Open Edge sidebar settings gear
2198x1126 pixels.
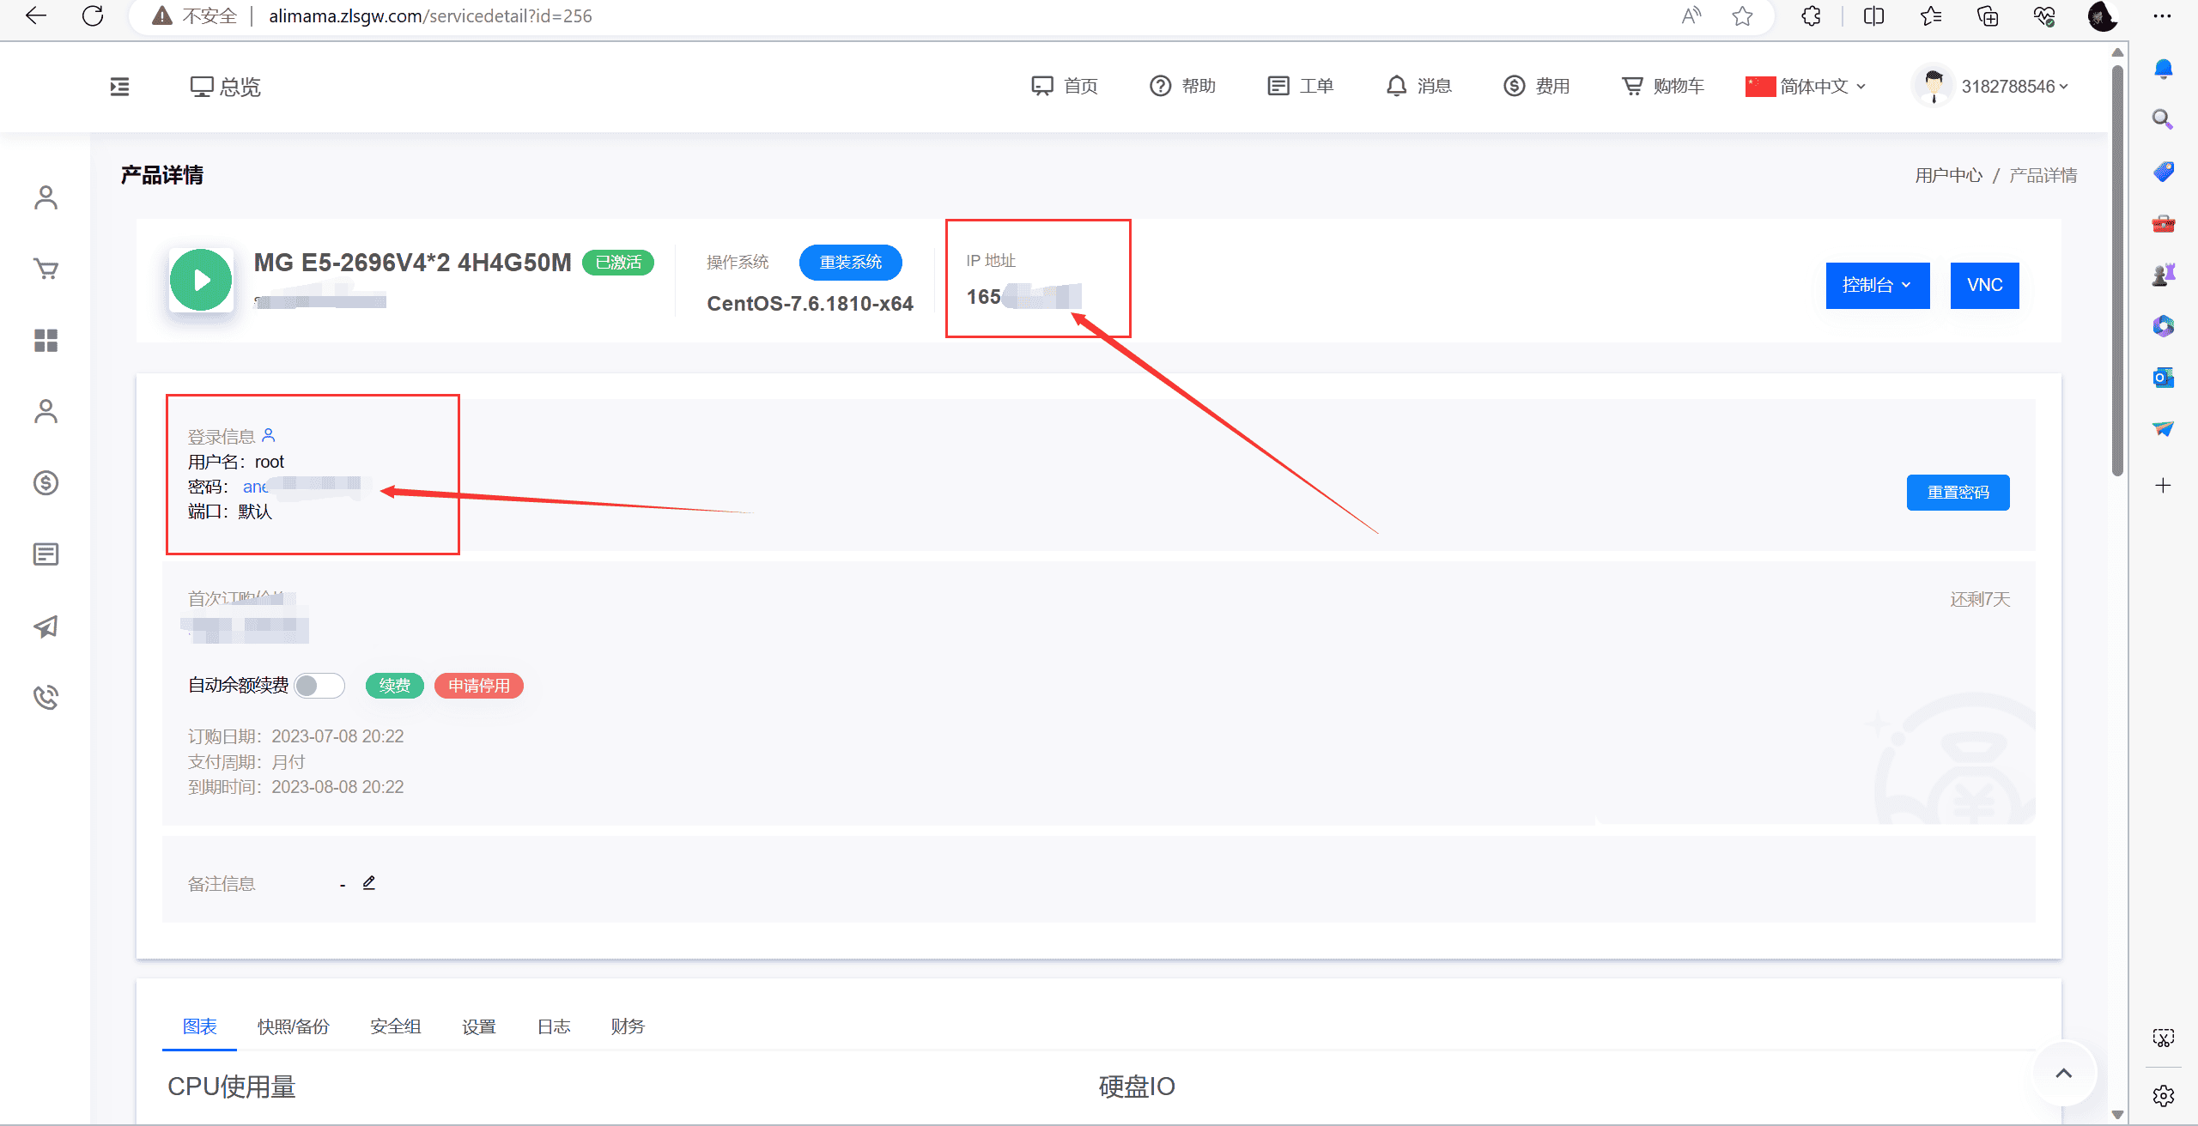pyautogui.click(x=2164, y=1096)
